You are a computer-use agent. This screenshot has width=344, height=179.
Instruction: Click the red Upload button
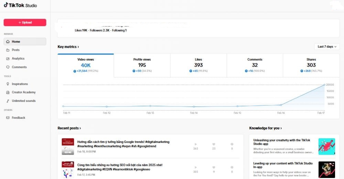[25, 22]
